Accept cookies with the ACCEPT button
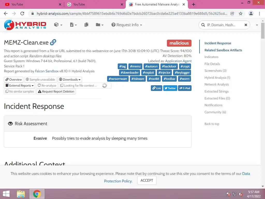The width and height of the screenshot is (265, 199). coord(147,180)
